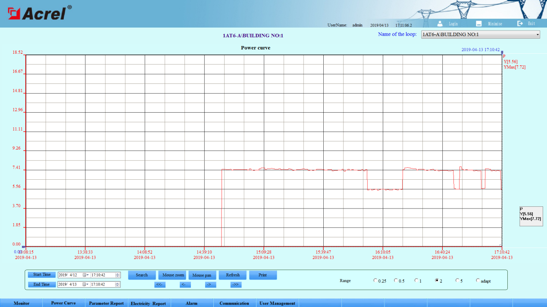The height and width of the screenshot is (307, 547).
Task: Click the Start Time clock spinner
Action: click(118, 275)
